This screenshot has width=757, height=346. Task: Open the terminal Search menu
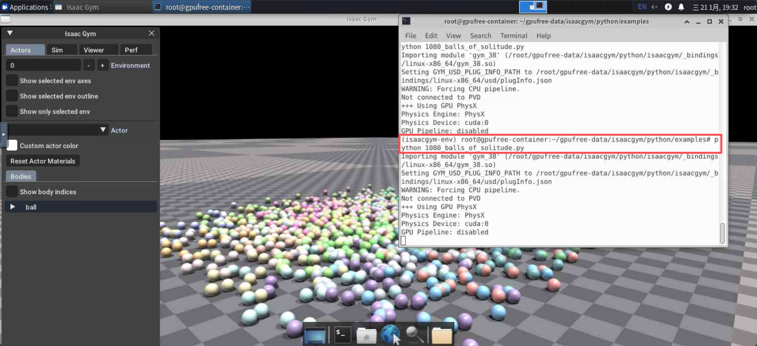[480, 36]
